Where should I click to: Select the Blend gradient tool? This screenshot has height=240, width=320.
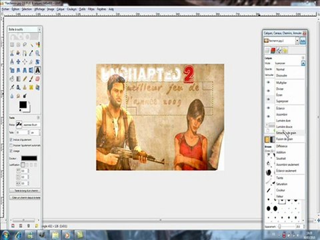(x=19, y=79)
